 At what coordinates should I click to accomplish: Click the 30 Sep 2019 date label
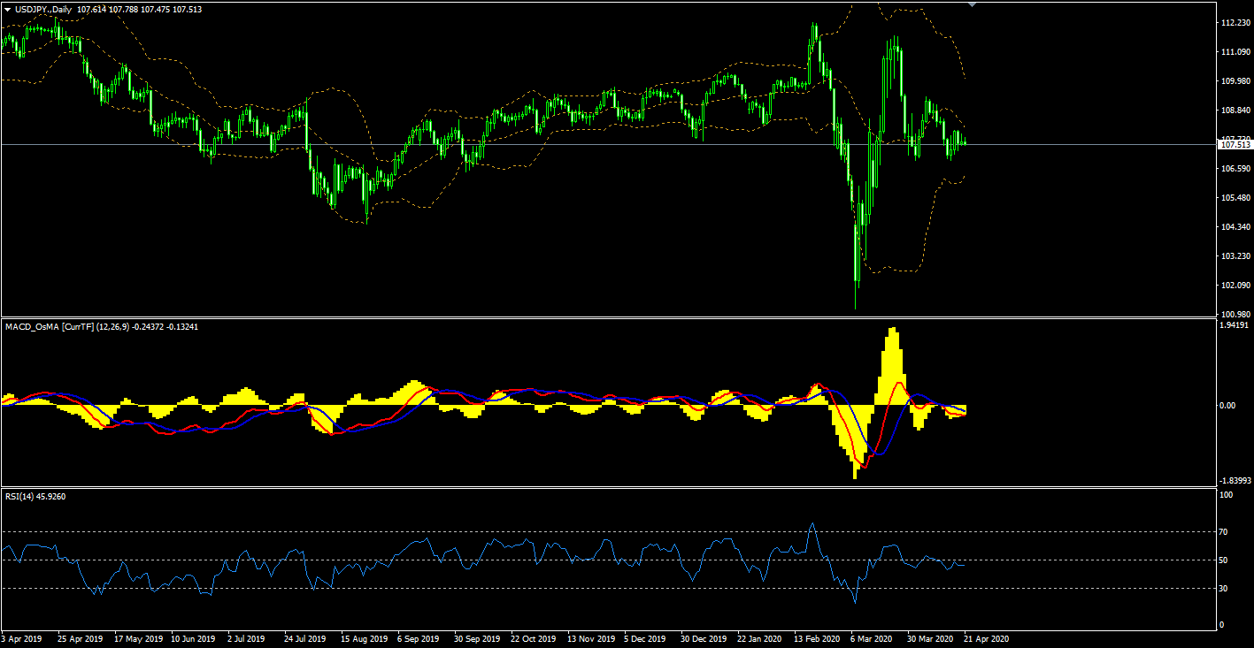[x=477, y=638]
